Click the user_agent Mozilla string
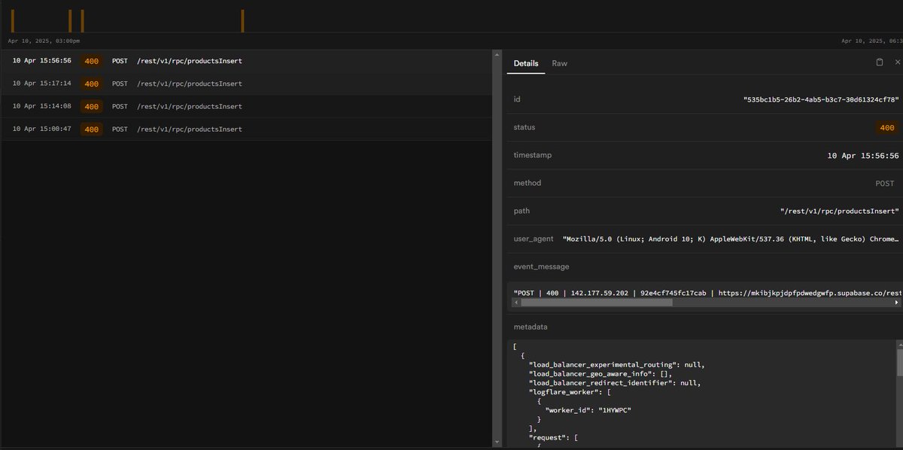Screen dimensions: 903x450 pos(731,239)
